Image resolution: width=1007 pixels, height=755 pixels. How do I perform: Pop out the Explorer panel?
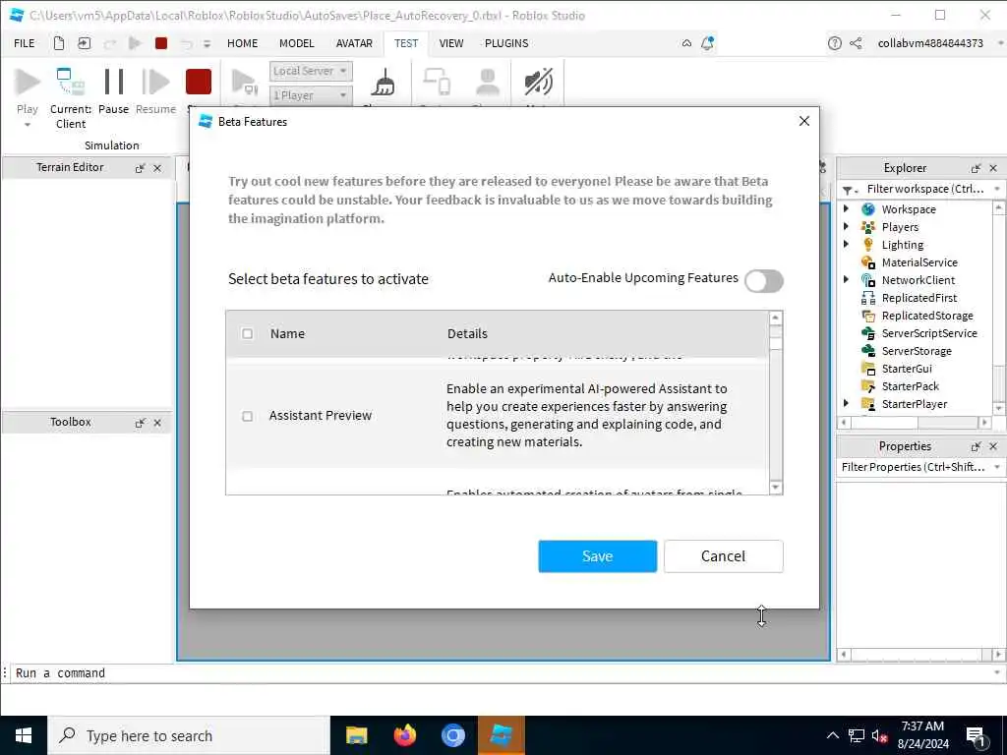(x=976, y=168)
